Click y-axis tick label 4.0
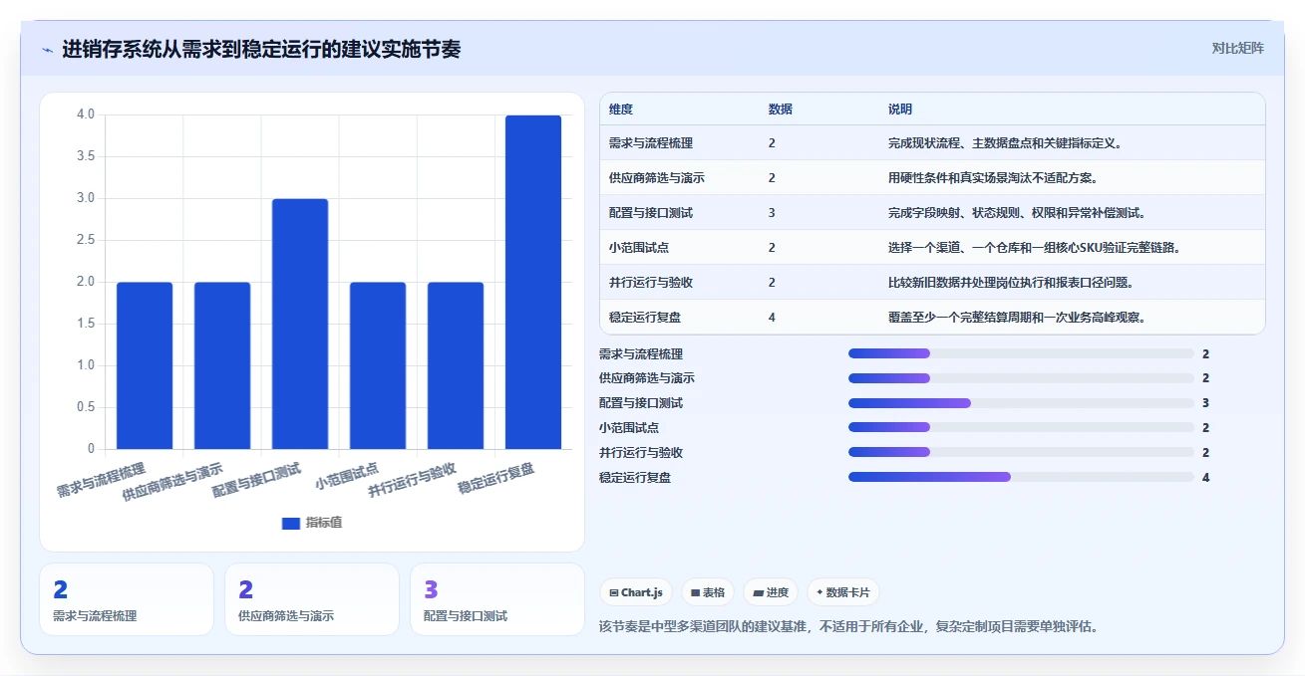The height and width of the screenshot is (676, 1305). (86, 114)
